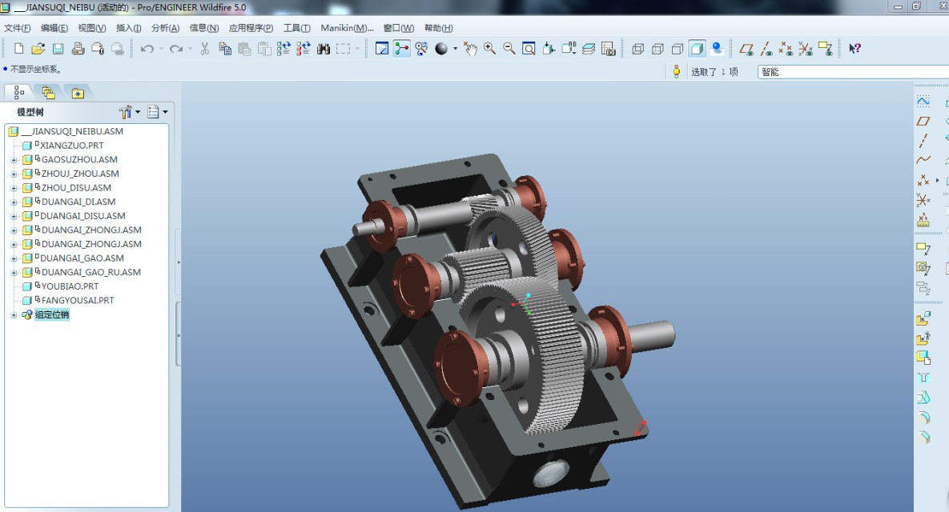Select the Shading display style icon

698,49
